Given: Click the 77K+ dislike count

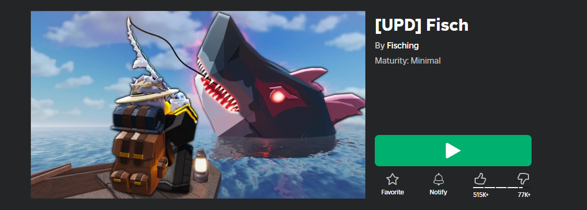Looking at the screenshot, I should pos(524,195).
